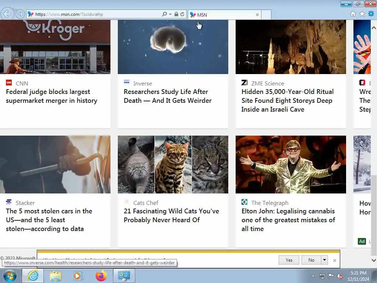This screenshot has width=377, height=283.
Task: Open the Windows Start orb
Action: pos(10,276)
